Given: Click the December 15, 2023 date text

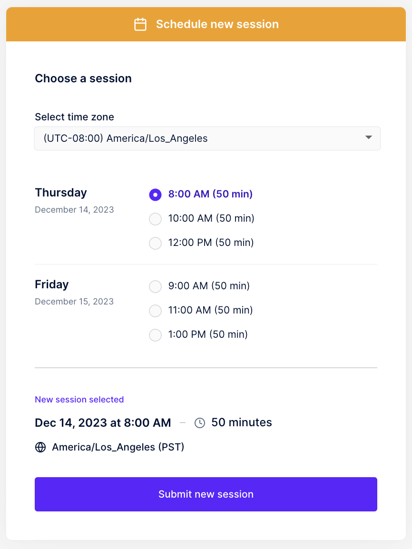Looking at the screenshot, I should [74, 302].
